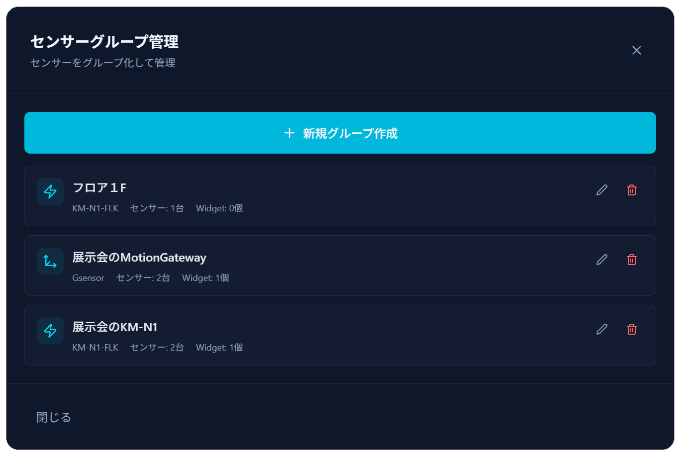Click the plus symbol on group creation button
Image resolution: width=681 pixels, height=457 pixels.
tap(290, 133)
